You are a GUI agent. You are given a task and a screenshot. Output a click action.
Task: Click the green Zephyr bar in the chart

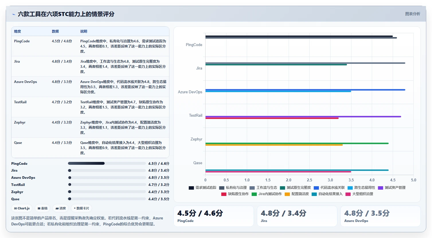pyautogui.click(x=297, y=143)
